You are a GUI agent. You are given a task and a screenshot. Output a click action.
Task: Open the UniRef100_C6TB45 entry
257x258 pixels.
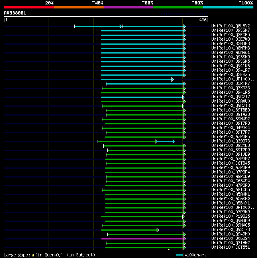click(230, 163)
